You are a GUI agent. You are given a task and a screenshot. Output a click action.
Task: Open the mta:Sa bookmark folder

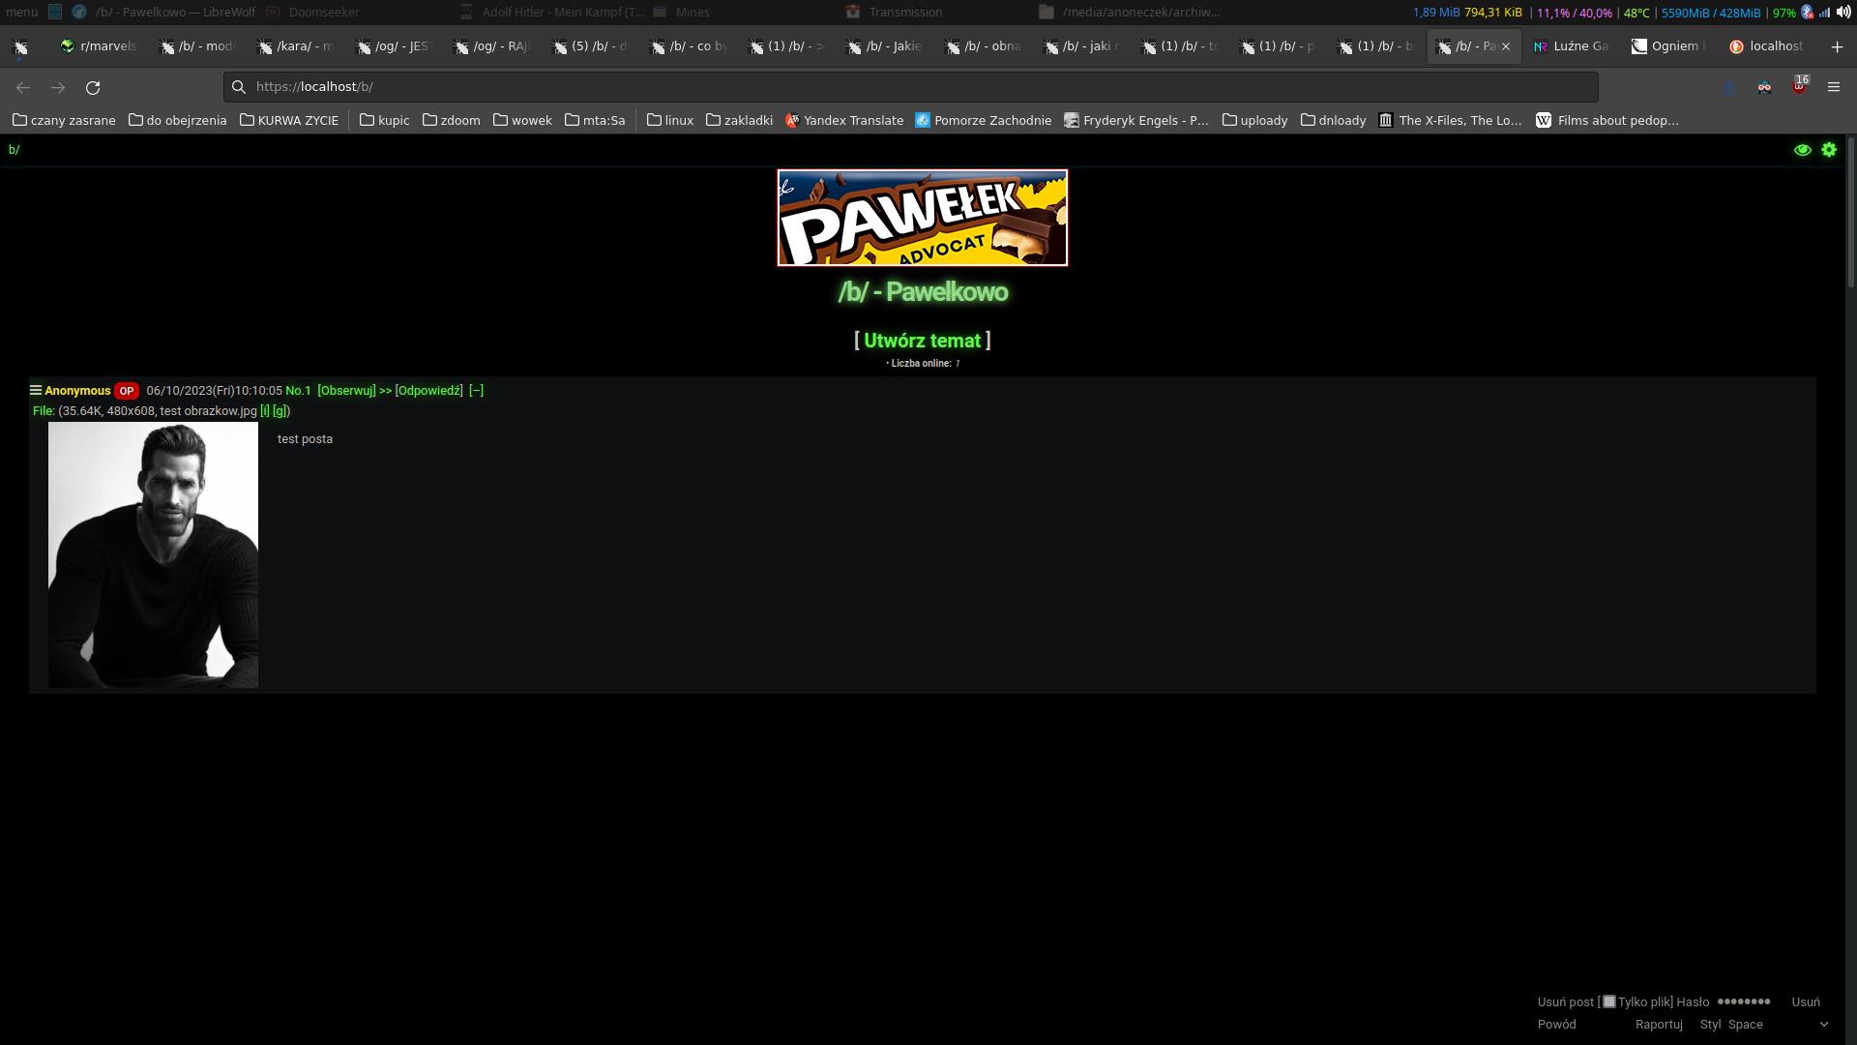tap(595, 120)
